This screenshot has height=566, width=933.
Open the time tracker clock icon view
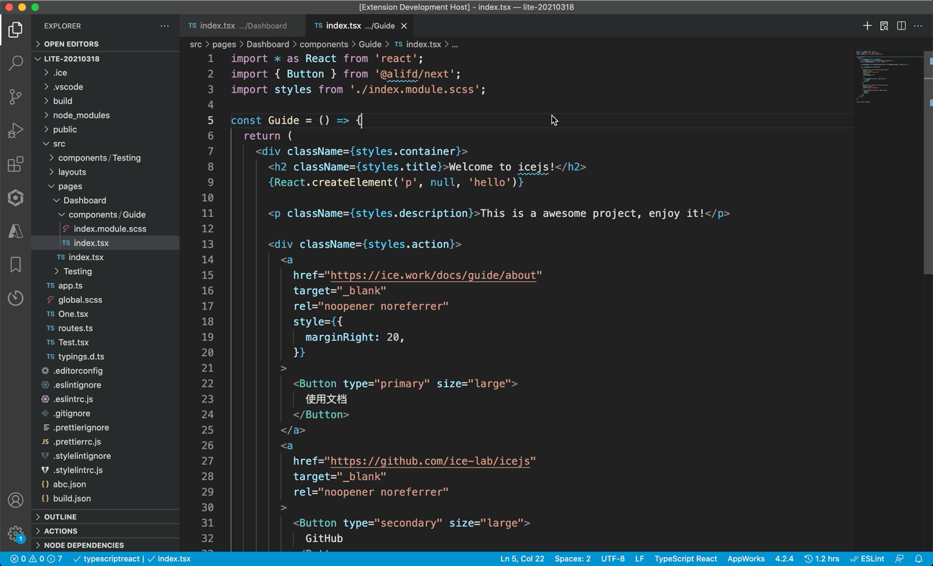tap(15, 298)
